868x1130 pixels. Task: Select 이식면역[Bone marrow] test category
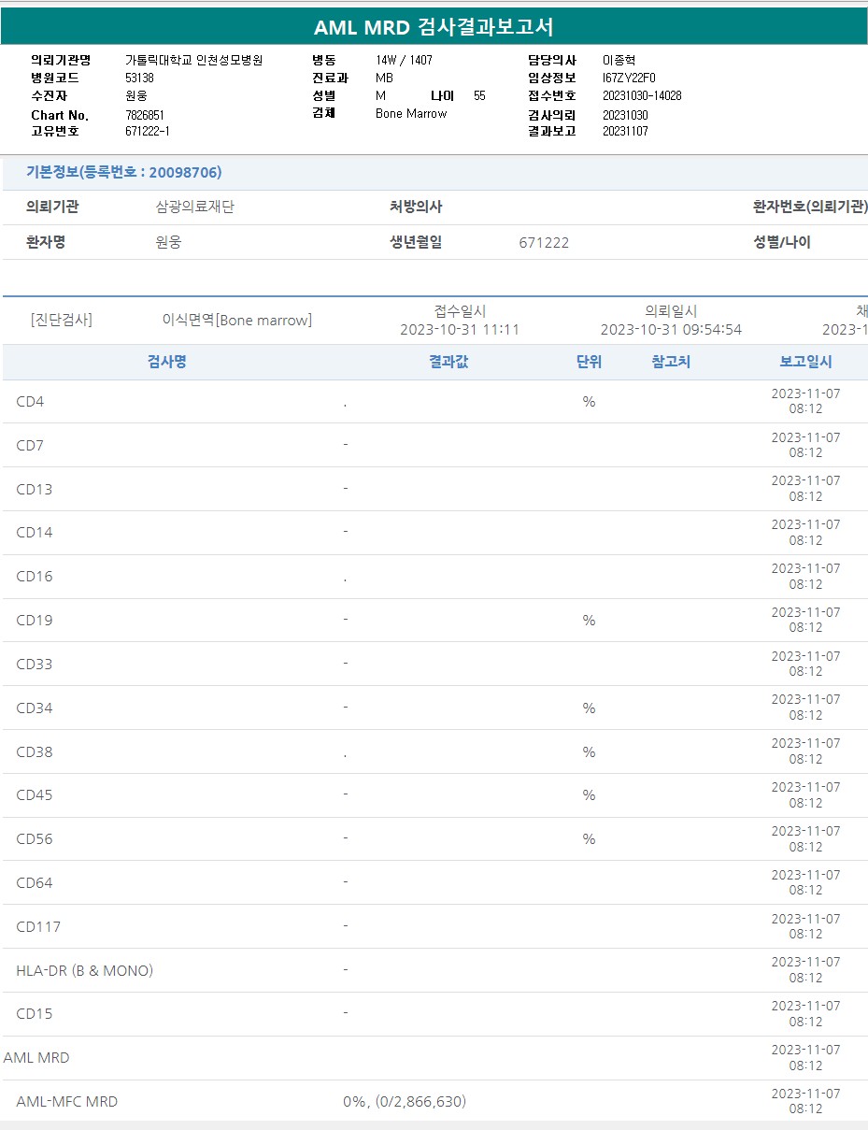tap(237, 320)
